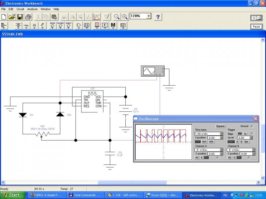Pause the simulation
Image resolution: width=266 pixels, height=199 pixels.
(x=256, y=27)
